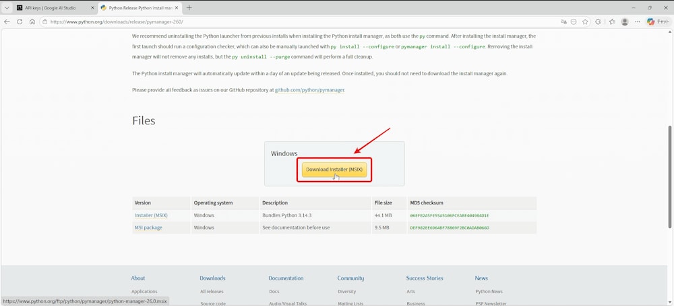
Task: Open the browser extensions icon
Action: (598, 22)
